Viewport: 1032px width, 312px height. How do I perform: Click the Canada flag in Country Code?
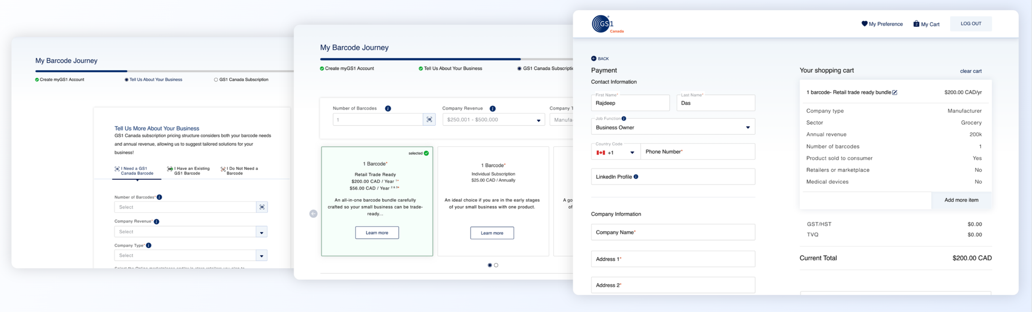tap(601, 153)
